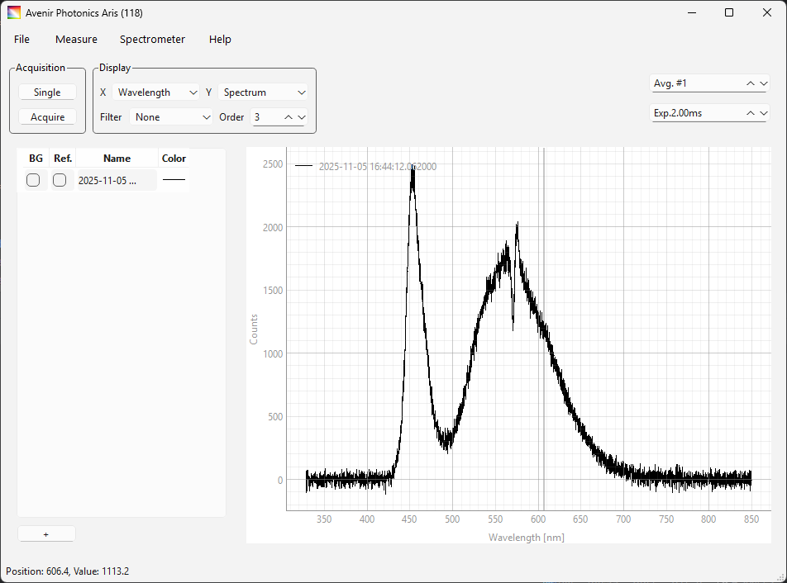Click the Single acquisition button
Image resolution: width=787 pixels, height=583 pixels.
click(47, 92)
